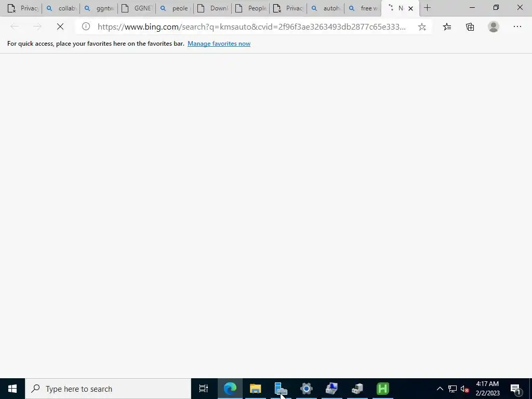The image size is (532, 399).
Task: Open the network status tray icon
Action: coord(453,389)
